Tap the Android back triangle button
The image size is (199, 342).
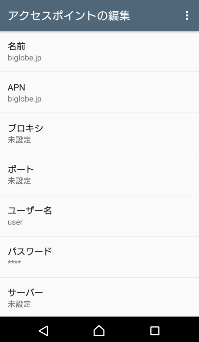click(44, 330)
